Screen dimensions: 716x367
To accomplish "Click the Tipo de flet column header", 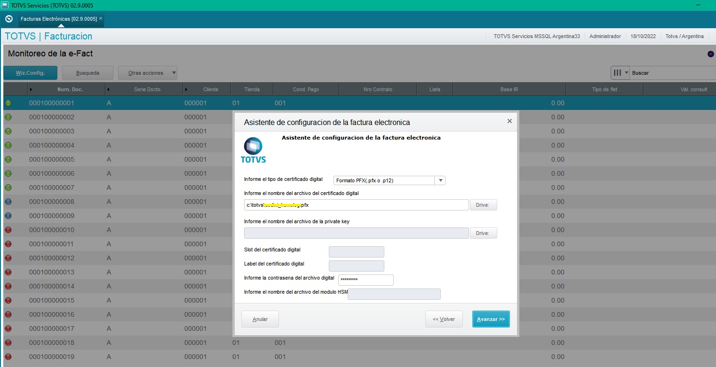I will (605, 89).
